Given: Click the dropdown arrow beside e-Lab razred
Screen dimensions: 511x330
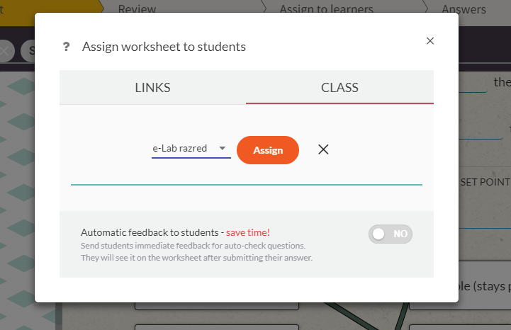Looking at the screenshot, I should point(222,149).
